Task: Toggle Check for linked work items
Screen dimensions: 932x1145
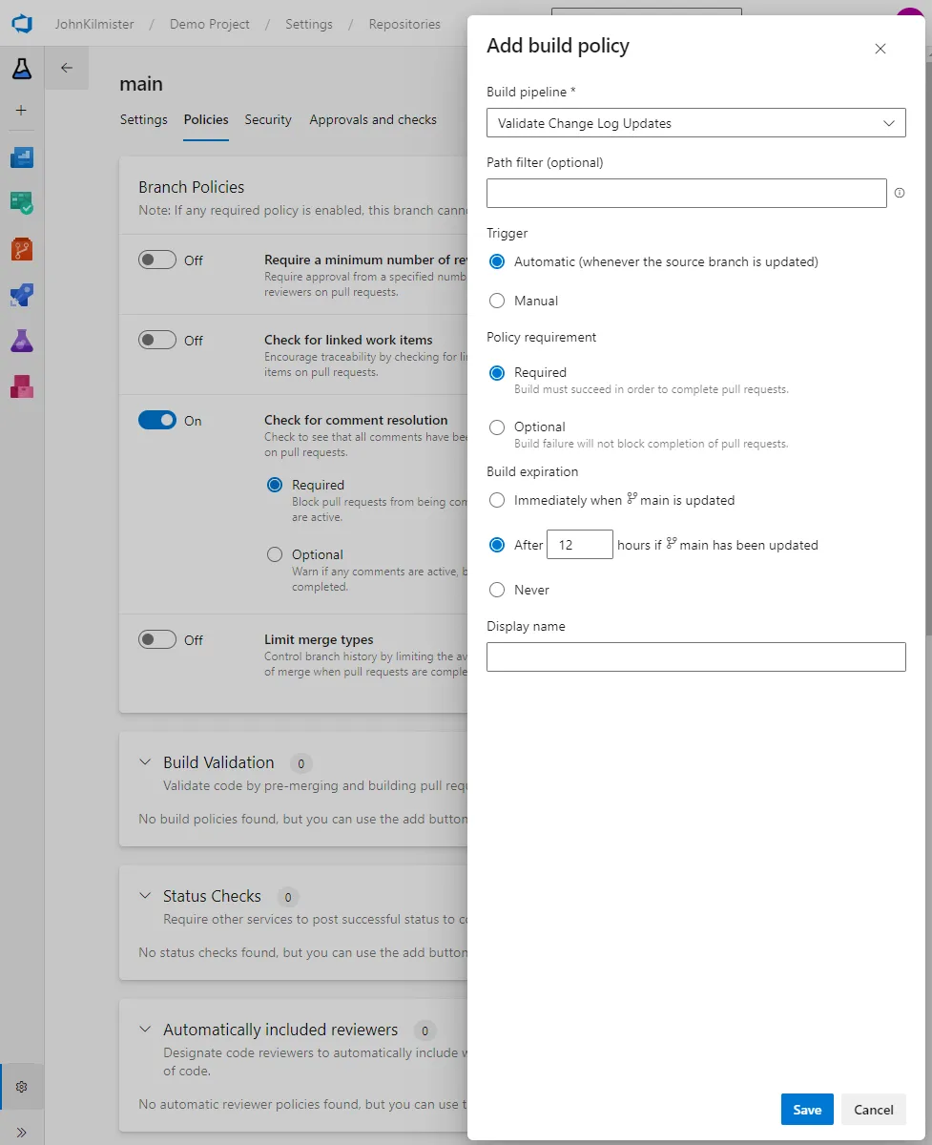Action: [x=157, y=340]
